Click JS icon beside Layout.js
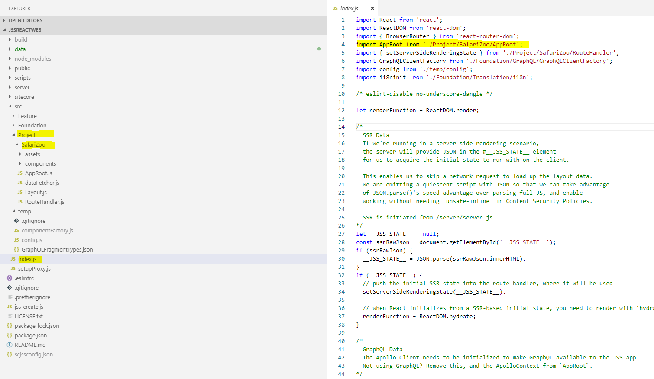Image resolution: width=654 pixels, height=379 pixels. click(x=20, y=192)
